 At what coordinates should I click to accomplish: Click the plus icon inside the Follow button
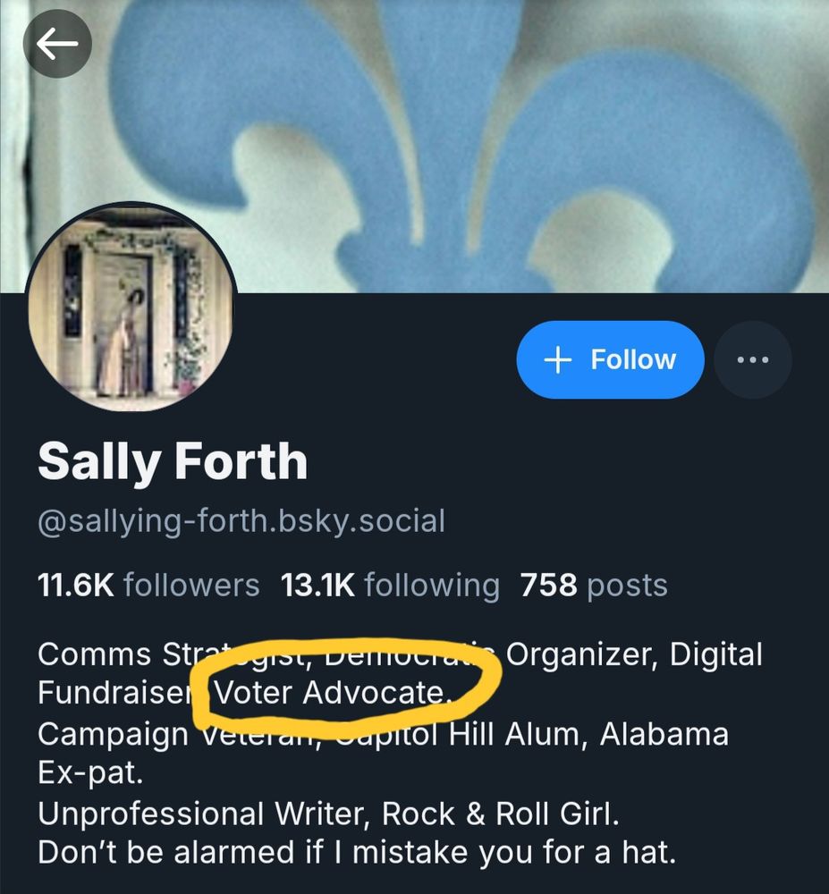[557, 358]
